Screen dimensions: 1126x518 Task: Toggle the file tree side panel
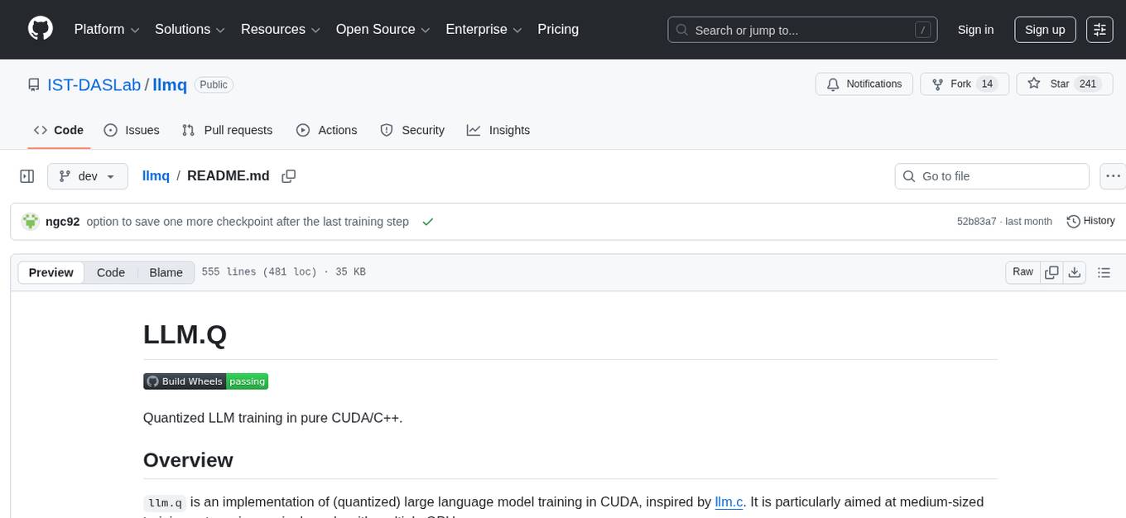pos(26,175)
